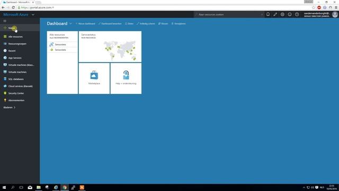Click Recent in sidebar
Image resolution: width=339 pixels, height=191 pixels.
(20, 51)
